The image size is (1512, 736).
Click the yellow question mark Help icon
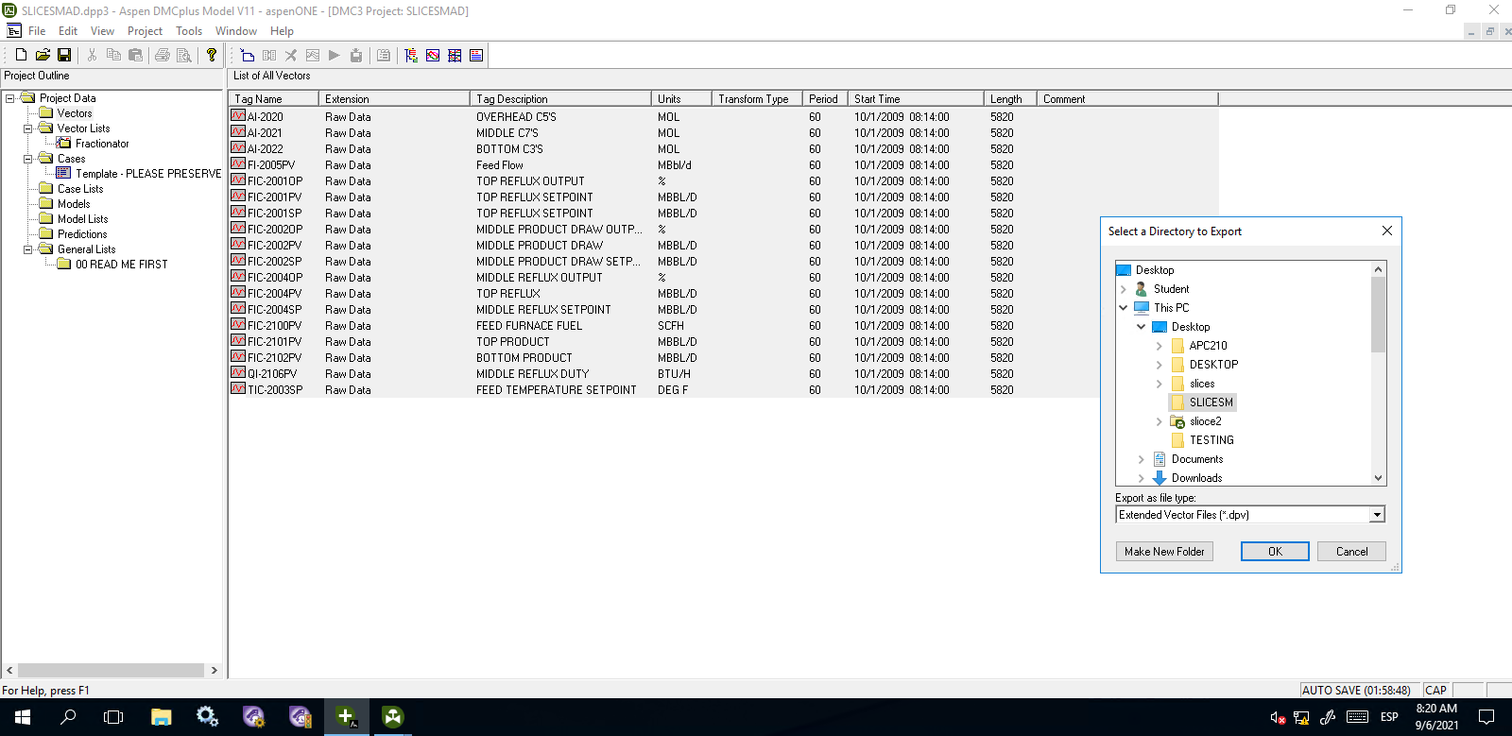tap(212, 56)
